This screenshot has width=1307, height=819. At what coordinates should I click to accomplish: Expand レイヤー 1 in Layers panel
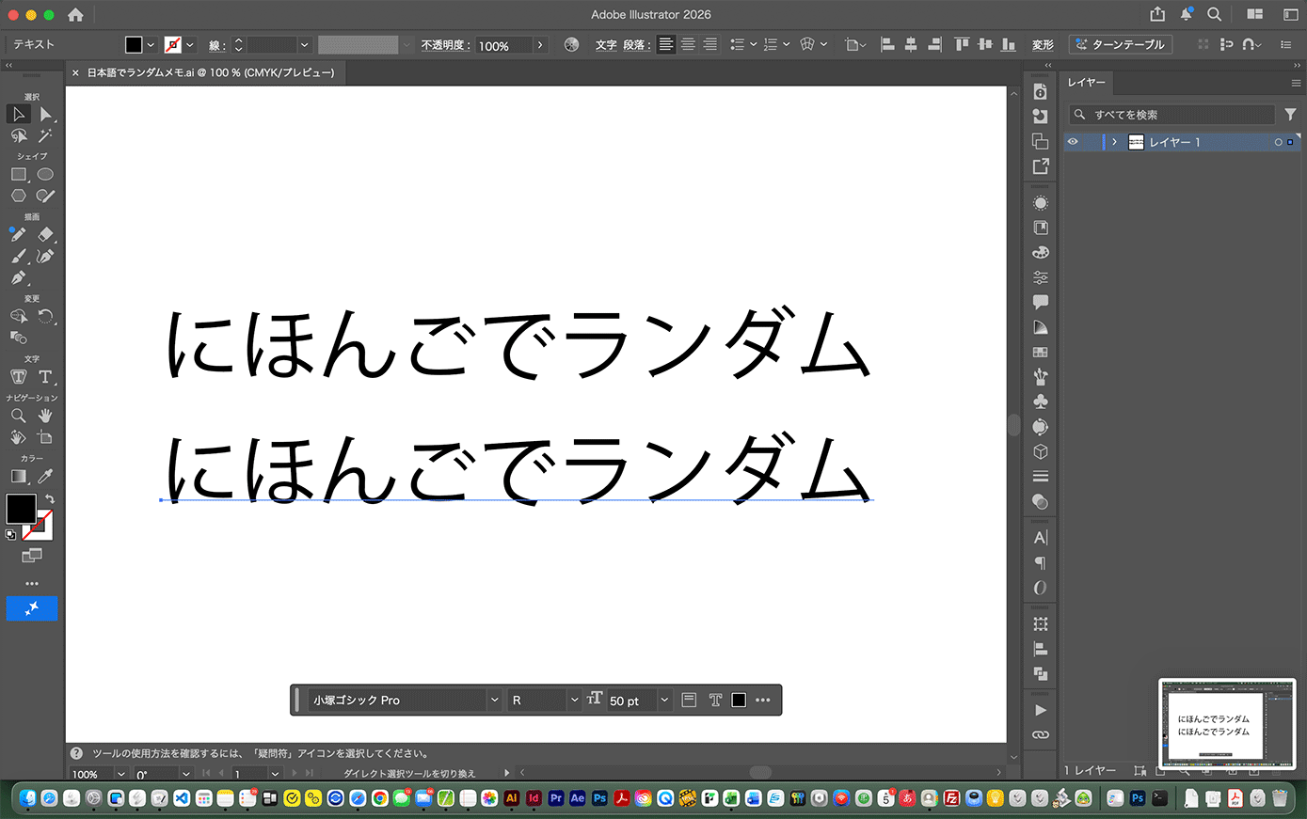point(1114,142)
